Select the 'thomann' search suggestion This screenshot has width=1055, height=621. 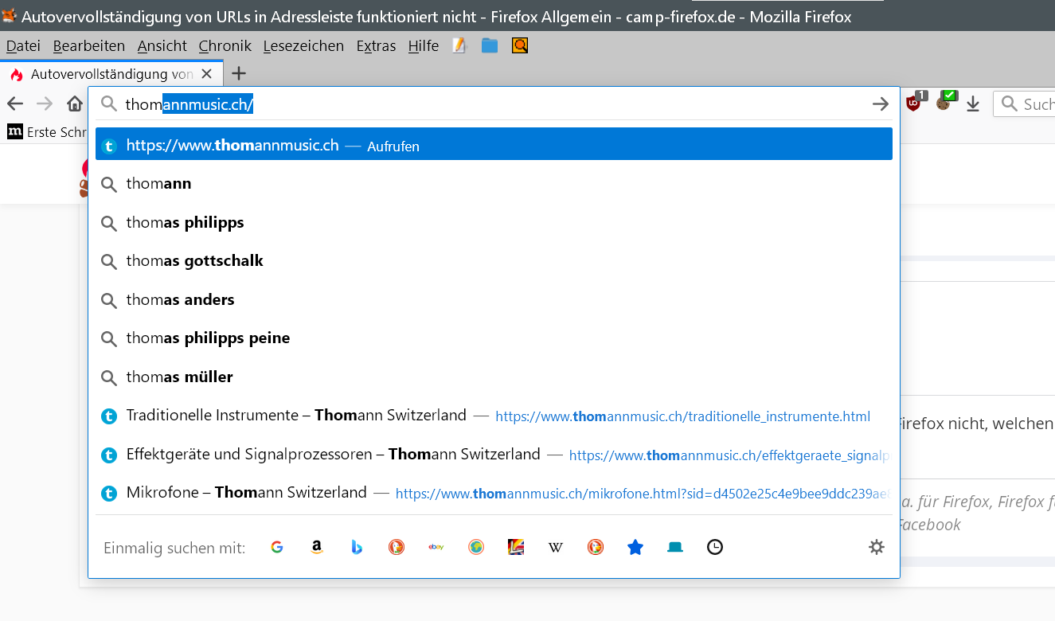click(494, 184)
